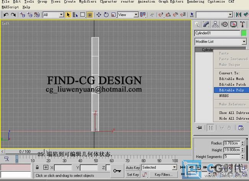Click the Use Pivot Point Center icon

(x=143, y=15)
